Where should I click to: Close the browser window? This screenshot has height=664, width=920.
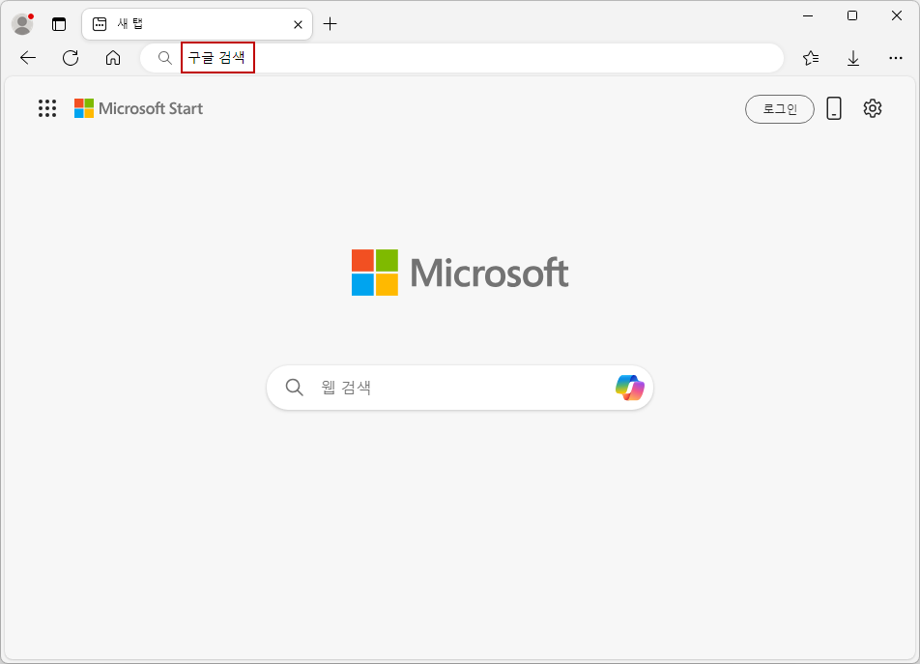[x=897, y=15]
